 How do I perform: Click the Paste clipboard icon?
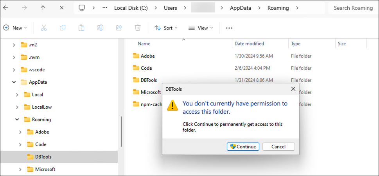[81, 28]
